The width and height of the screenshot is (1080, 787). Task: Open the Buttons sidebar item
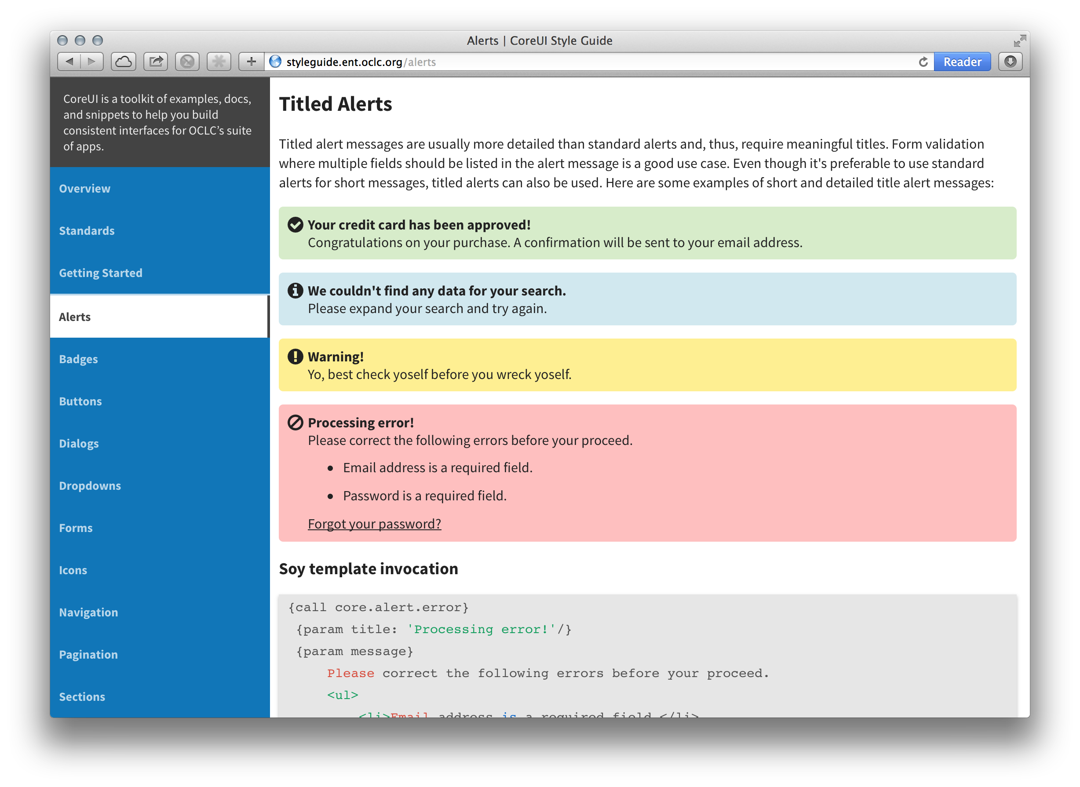tap(160, 401)
